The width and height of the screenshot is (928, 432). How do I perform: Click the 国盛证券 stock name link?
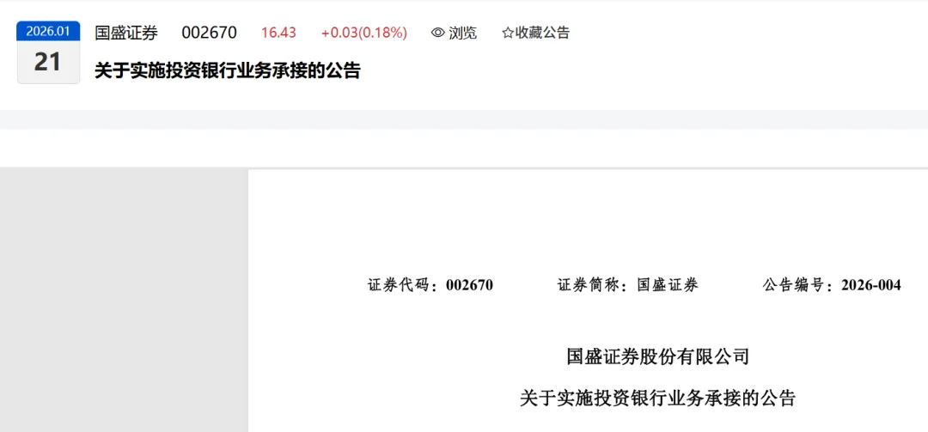[x=126, y=33]
